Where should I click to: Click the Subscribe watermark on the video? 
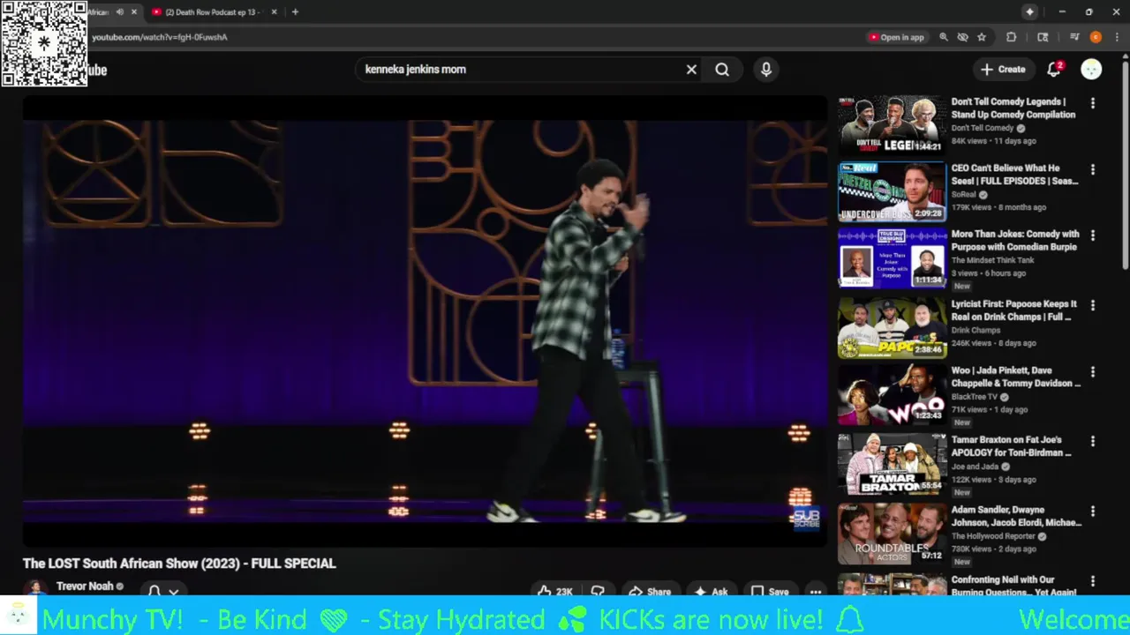point(806,518)
